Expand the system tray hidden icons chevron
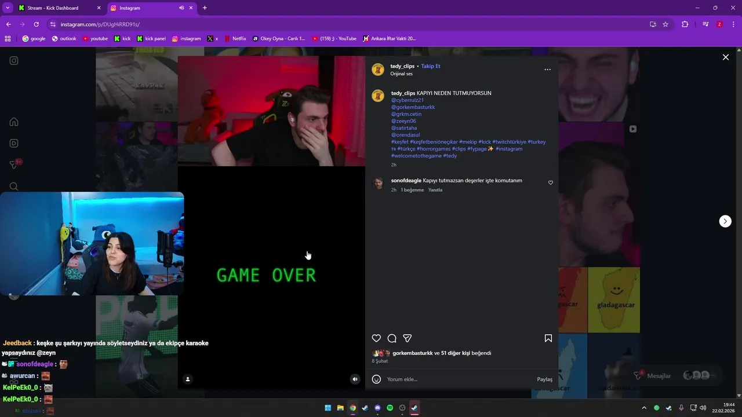Image resolution: width=742 pixels, height=417 pixels. click(x=643, y=408)
